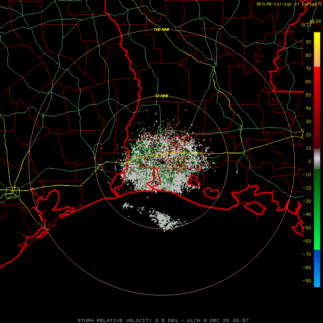
Task: Pick the gray zero-velocity segment of the color bar
Action: pyautogui.click(x=317, y=159)
